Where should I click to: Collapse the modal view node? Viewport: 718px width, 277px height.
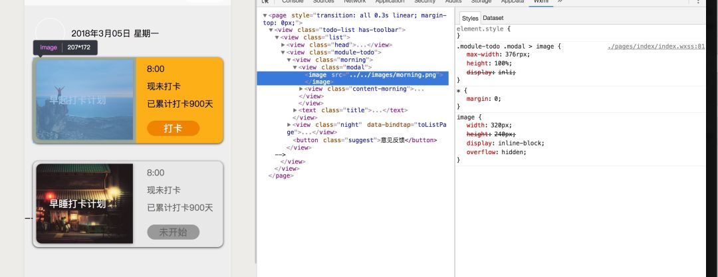tap(295, 67)
